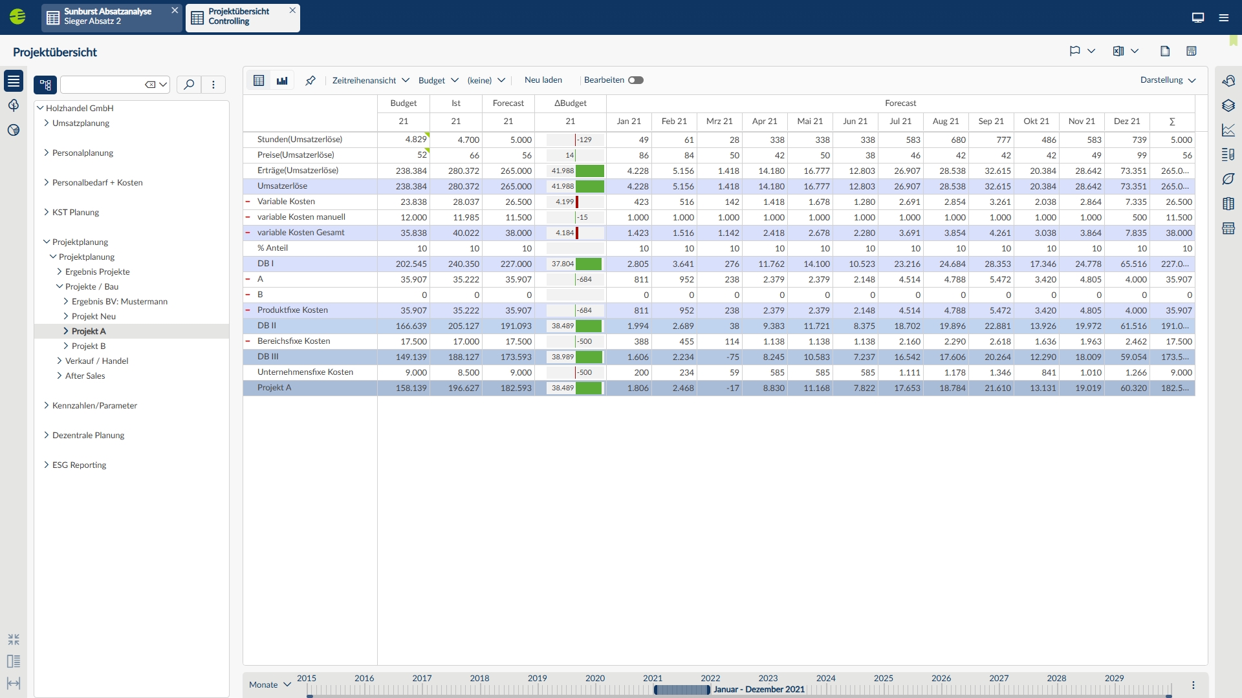Open the Excel export icon

[1118, 51]
